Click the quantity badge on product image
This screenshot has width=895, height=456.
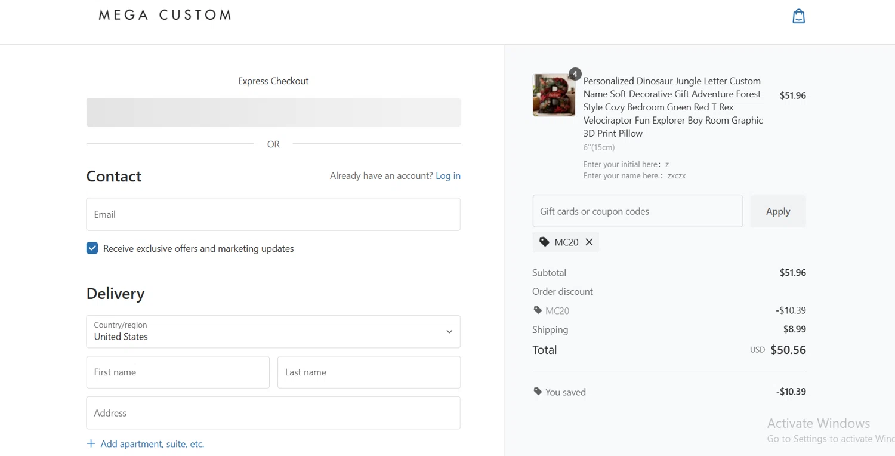(575, 74)
